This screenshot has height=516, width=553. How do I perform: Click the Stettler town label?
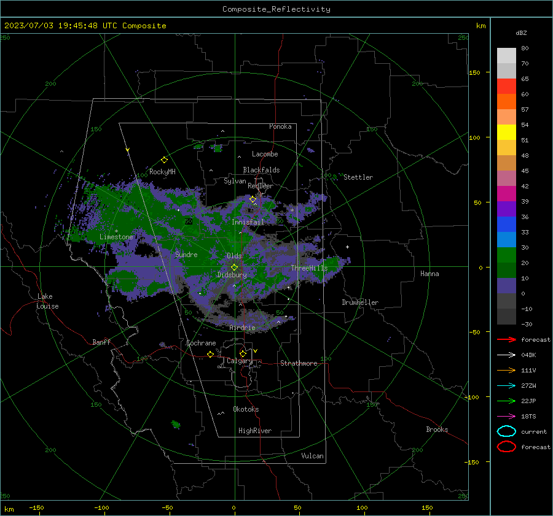[x=358, y=177]
